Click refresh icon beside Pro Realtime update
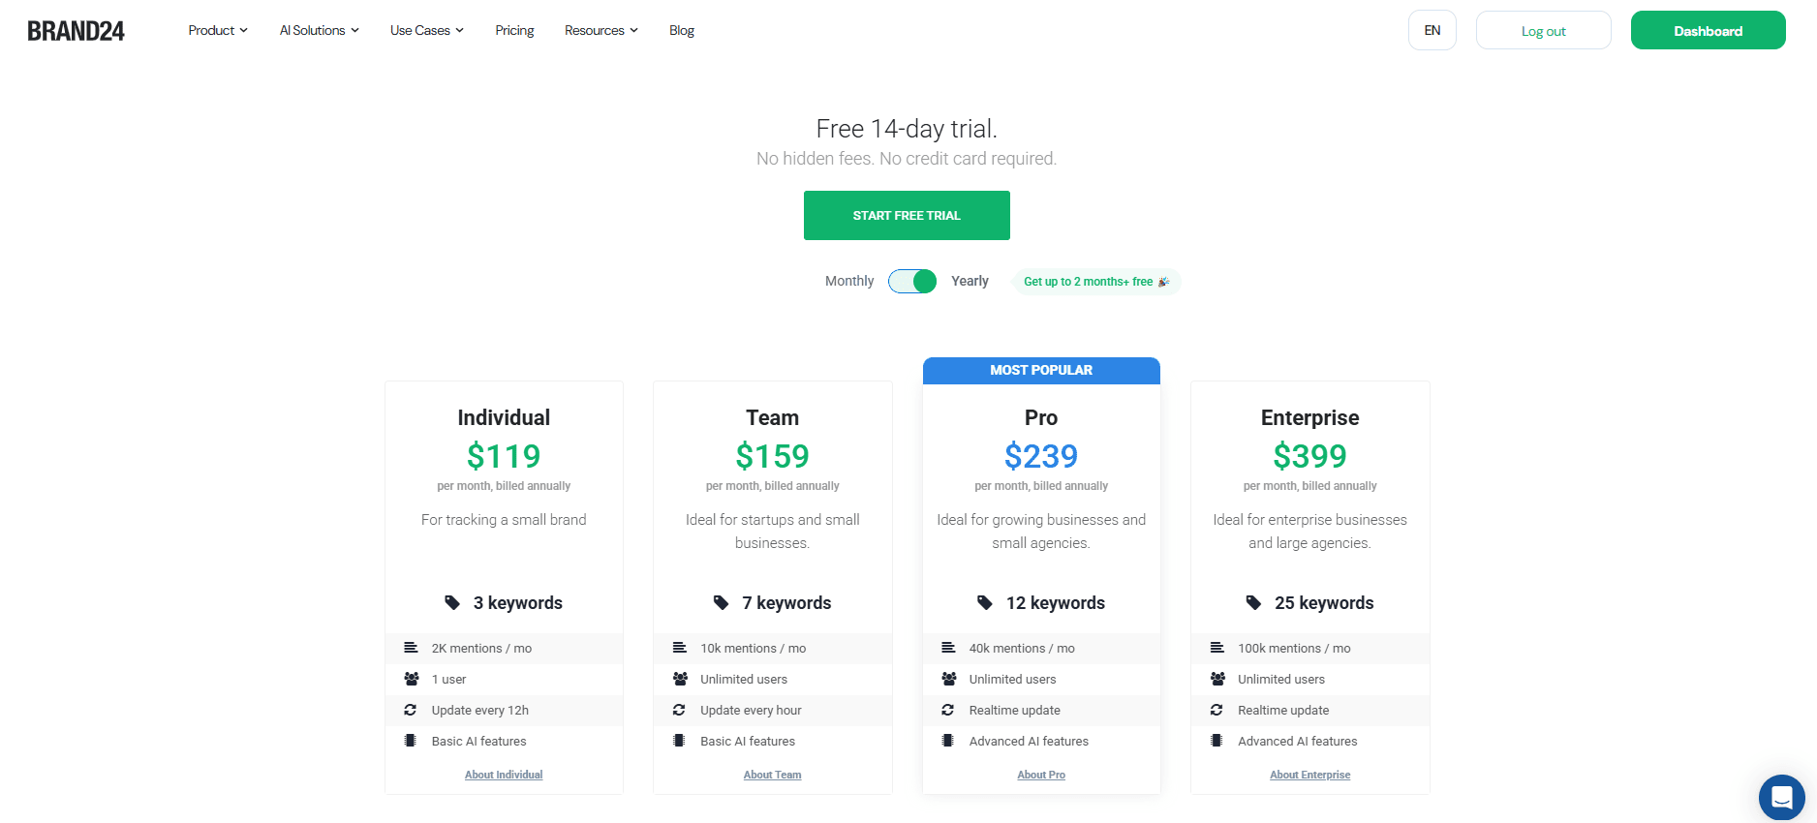Image resolution: width=1817 pixels, height=823 pixels. pyautogui.click(x=948, y=710)
